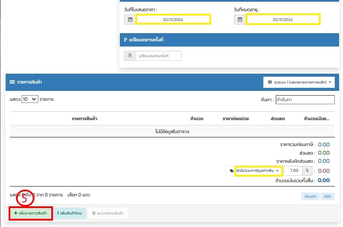343x227 pixels.
Task: Open the รูปแบบ 1 template dropdown
Action: [x=299, y=81]
